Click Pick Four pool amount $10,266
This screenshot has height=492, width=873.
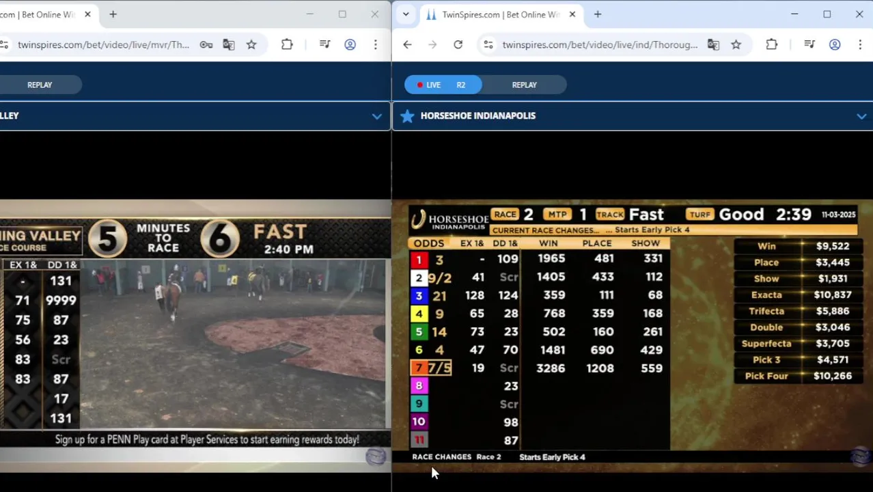click(x=832, y=376)
